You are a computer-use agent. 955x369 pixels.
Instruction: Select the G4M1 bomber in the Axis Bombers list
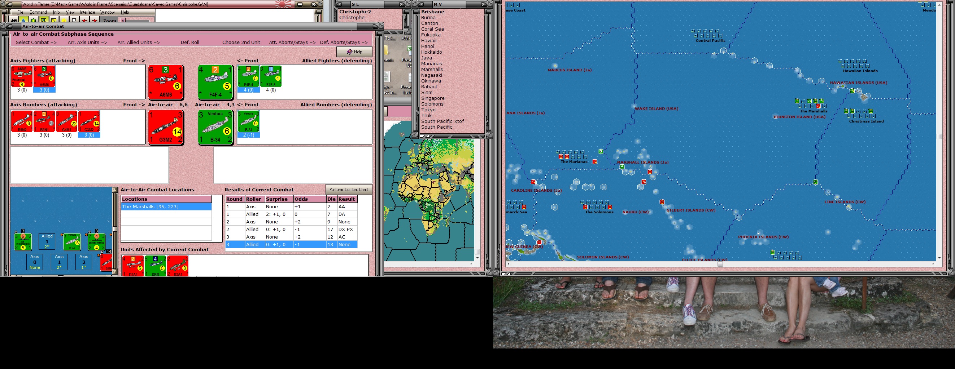66,121
